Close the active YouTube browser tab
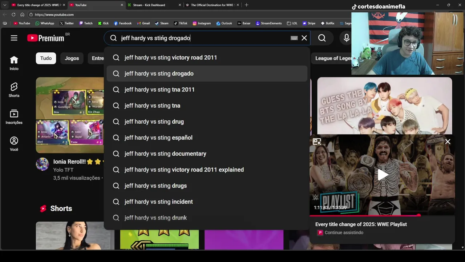This screenshot has width=465, height=262. pos(122,5)
